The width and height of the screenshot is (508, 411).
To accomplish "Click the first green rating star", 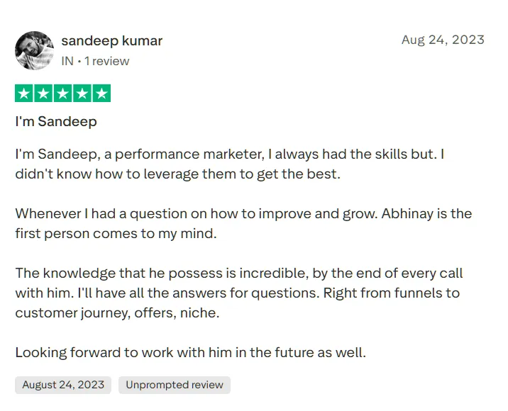I will (24, 94).
